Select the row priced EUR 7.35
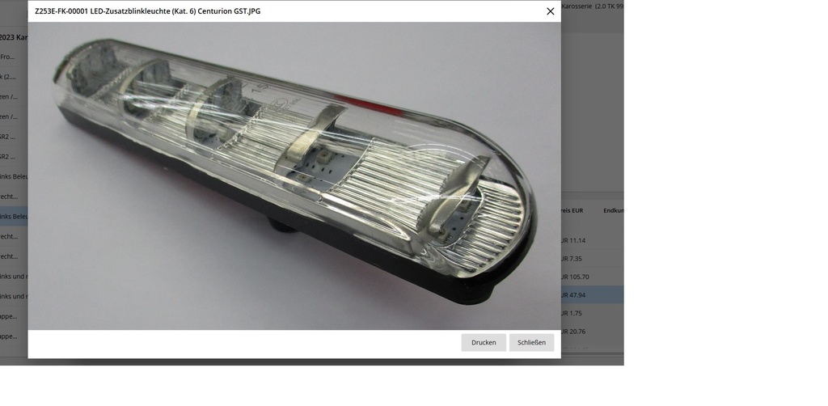The width and height of the screenshot is (828, 406). click(x=590, y=259)
